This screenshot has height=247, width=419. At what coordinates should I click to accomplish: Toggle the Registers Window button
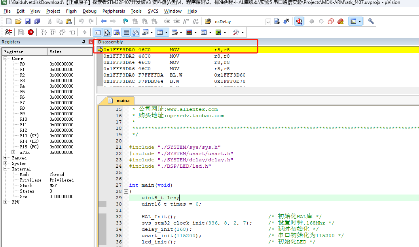click(126, 32)
